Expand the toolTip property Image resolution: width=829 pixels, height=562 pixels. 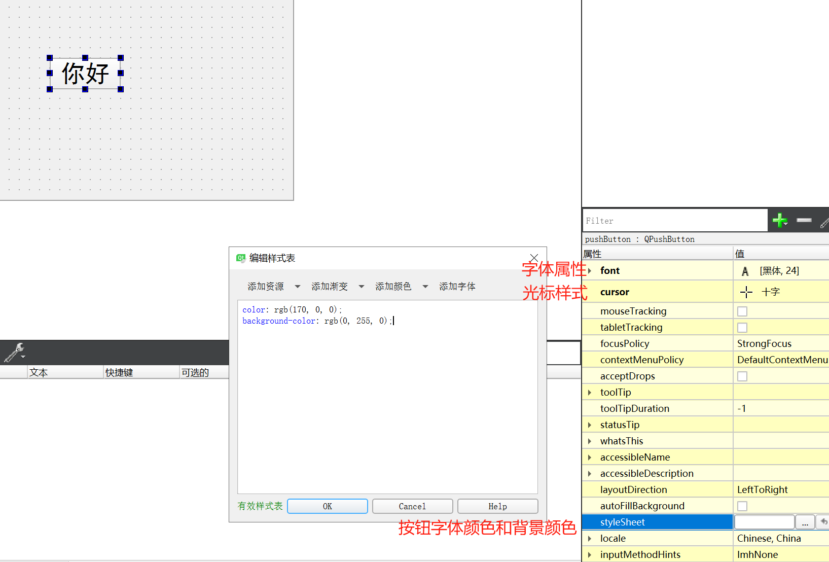coord(589,393)
